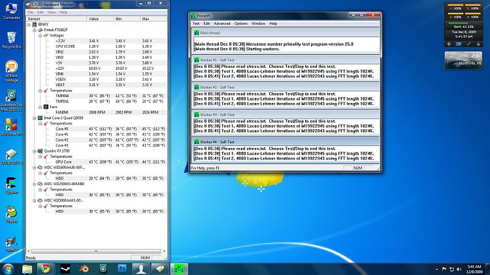Open the Edit menu in Prime95
Screen dimensions: 490x275
coord(206,23)
